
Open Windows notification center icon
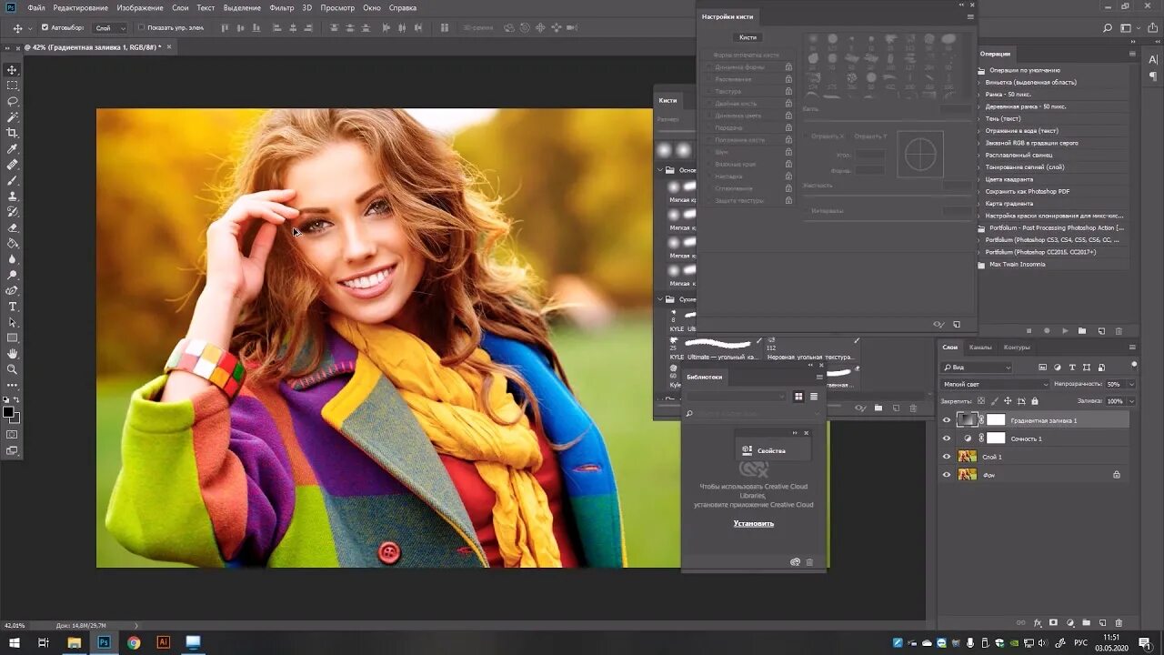tap(1145, 642)
